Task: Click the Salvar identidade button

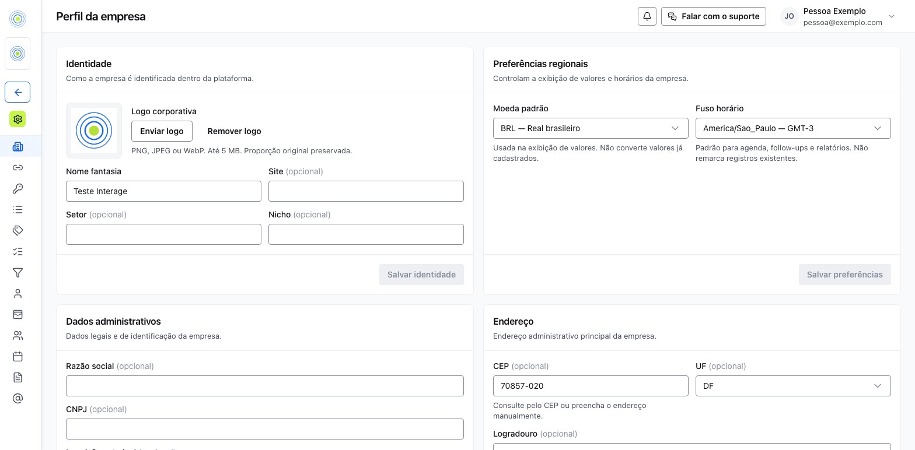Action: [x=421, y=275]
